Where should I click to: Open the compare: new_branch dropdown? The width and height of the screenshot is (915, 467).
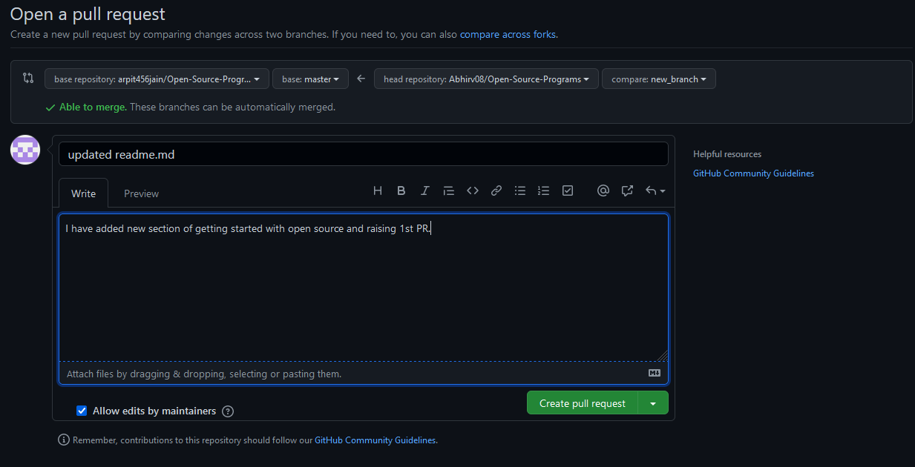point(659,79)
